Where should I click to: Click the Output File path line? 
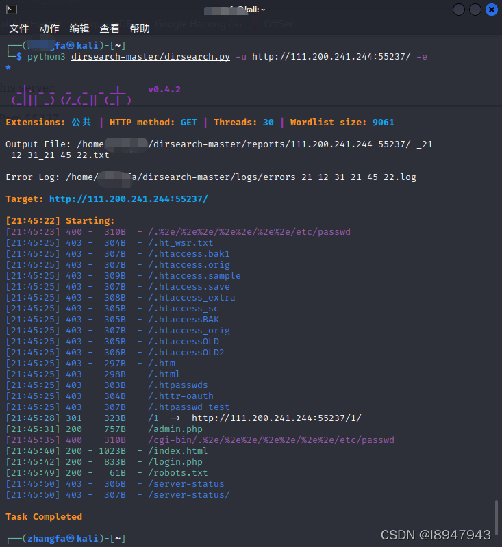(219, 150)
